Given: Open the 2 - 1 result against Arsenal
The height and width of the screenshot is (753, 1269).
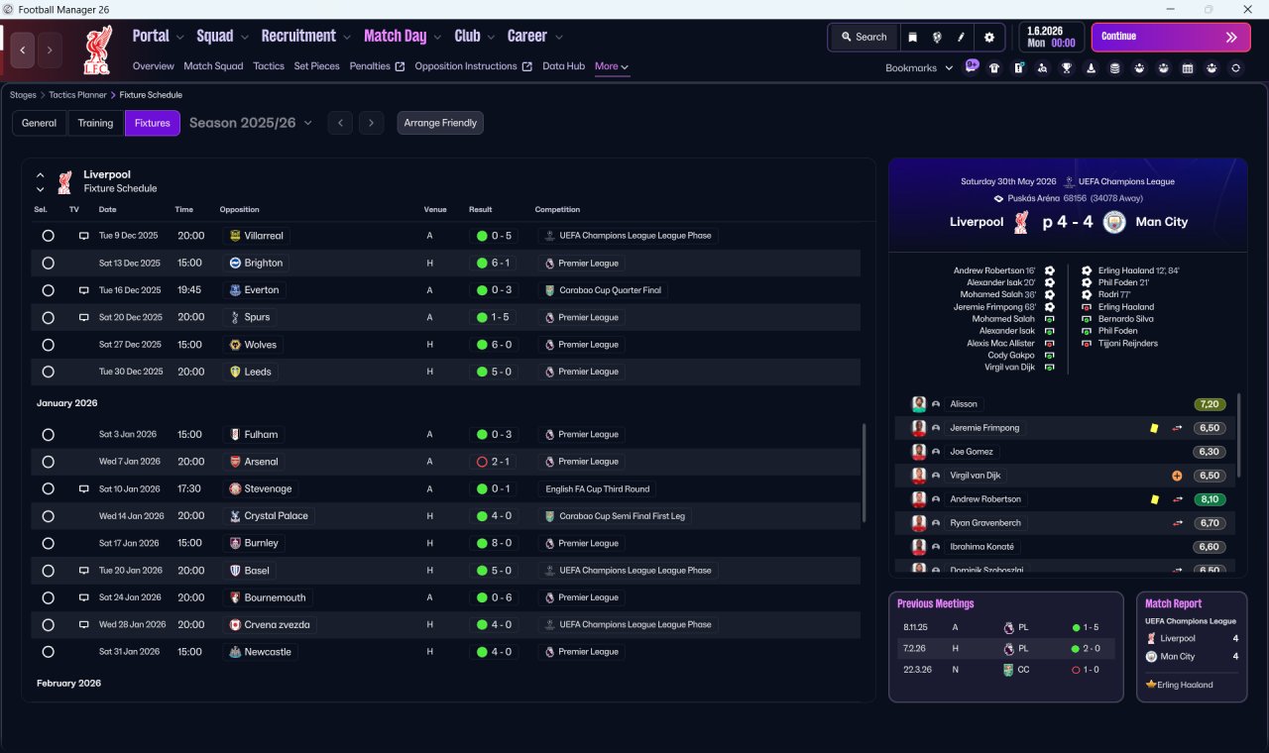Looking at the screenshot, I should click(494, 462).
